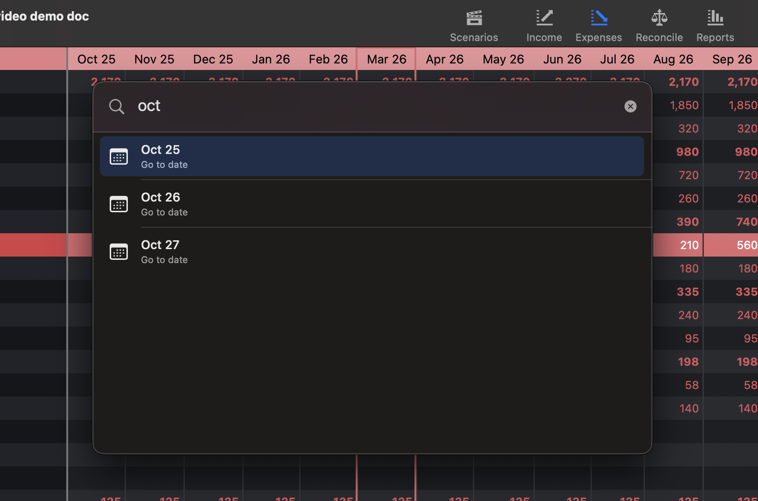Open the Scenarios panel
This screenshot has width=758, height=501.
coord(473,24)
